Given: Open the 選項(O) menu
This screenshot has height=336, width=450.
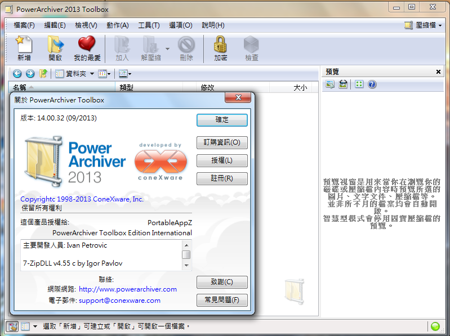Looking at the screenshot, I should coord(181,25).
